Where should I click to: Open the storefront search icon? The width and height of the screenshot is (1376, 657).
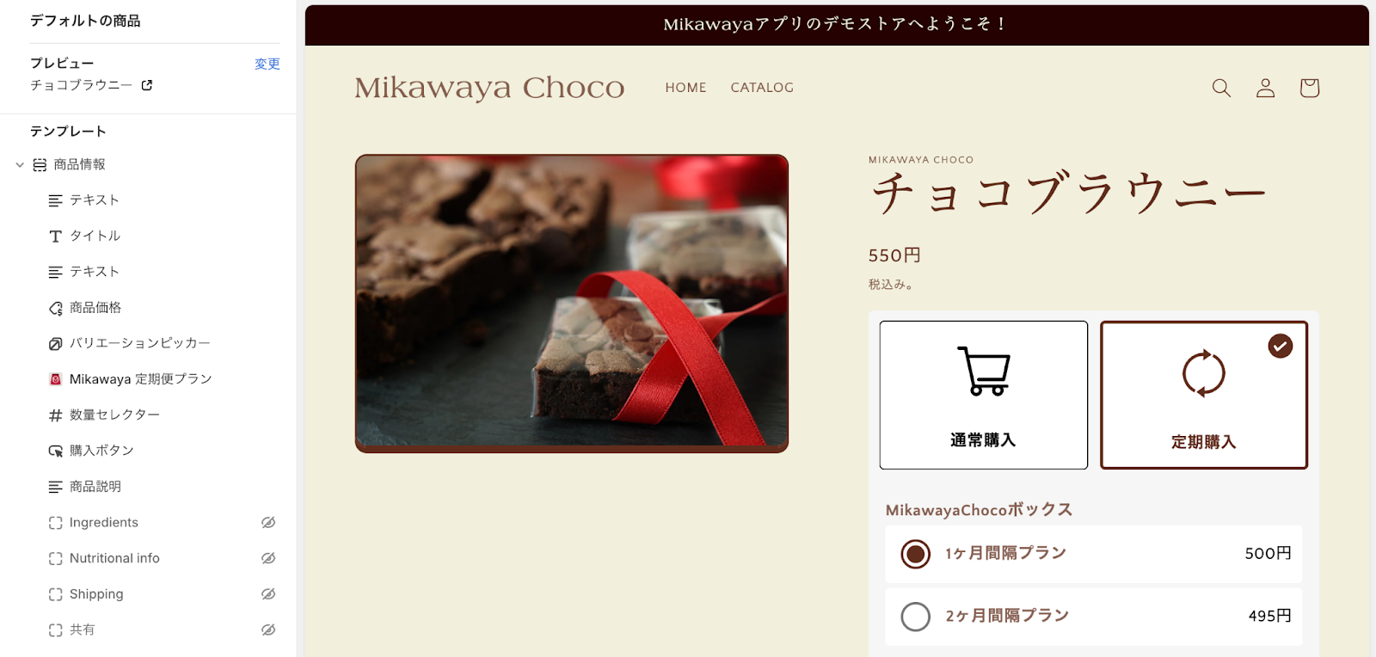(1221, 88)
